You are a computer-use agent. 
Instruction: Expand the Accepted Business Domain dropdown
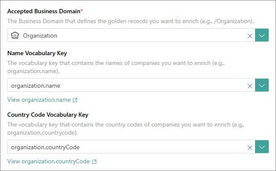(262, 35)
